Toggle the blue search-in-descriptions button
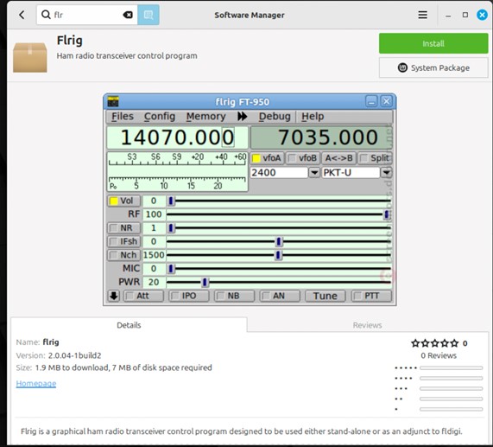 (x=149, y=15)
